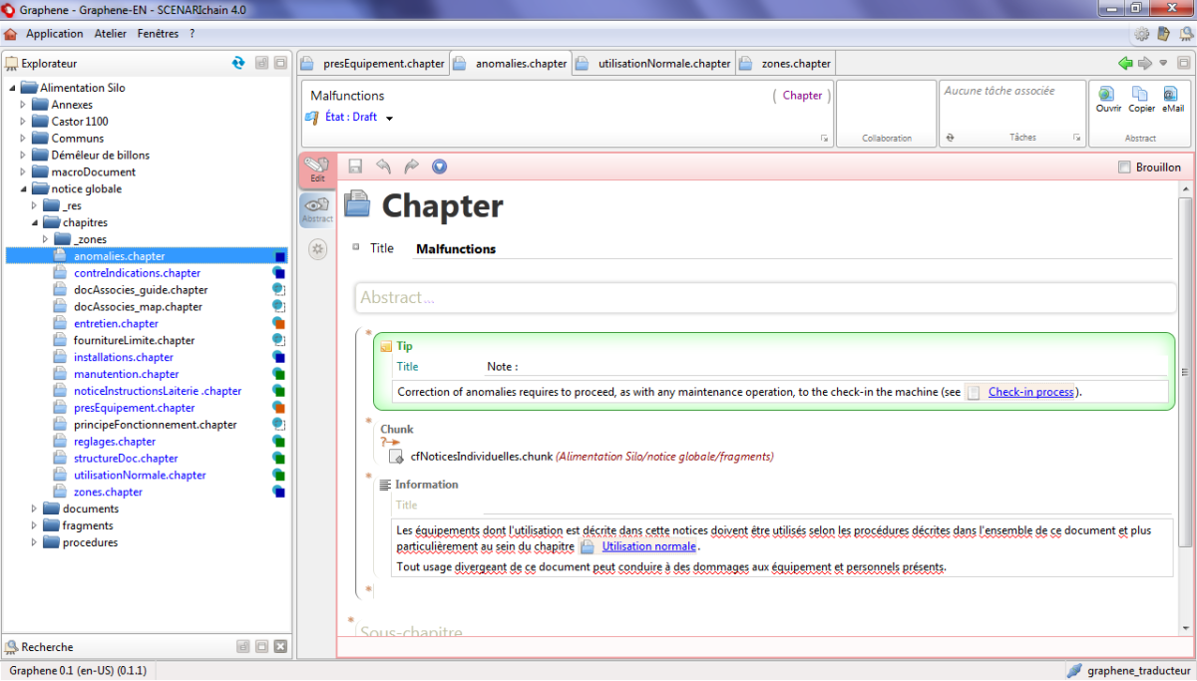Click graphene_traducteur user in status bar

1138,671
